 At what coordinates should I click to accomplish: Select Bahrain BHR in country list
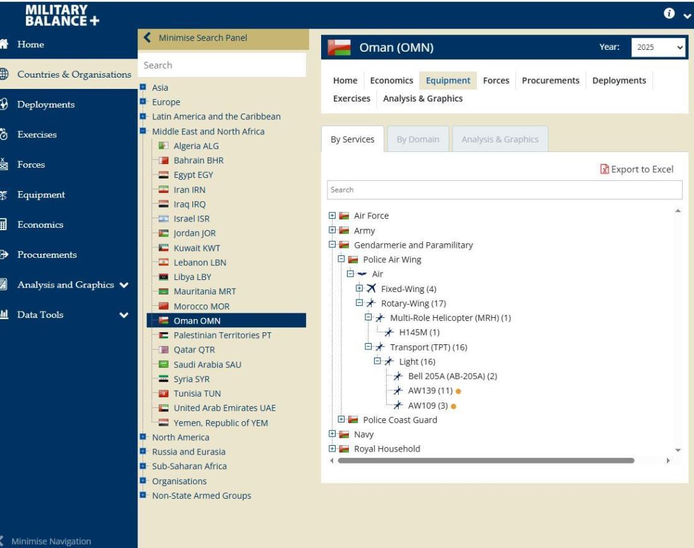pos(198,160)
